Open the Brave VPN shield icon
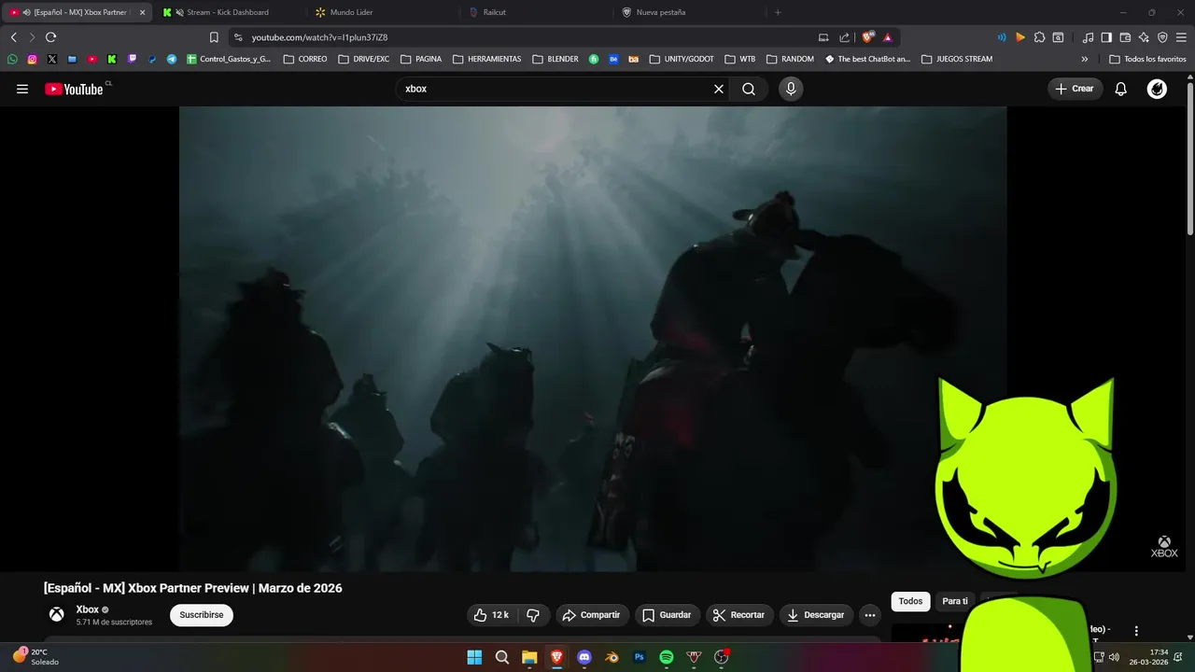Screen dimensions: 1195x672 (1162, 37)
